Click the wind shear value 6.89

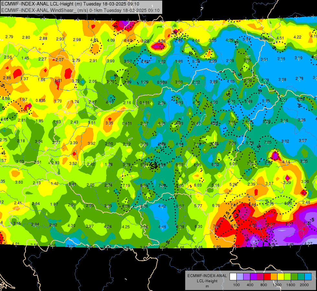click(x=217, y=247)
